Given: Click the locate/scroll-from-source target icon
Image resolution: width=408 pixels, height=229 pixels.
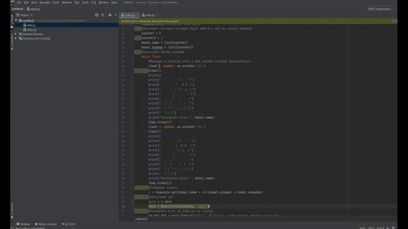Looking at the screenshot, I should point(96,15).
